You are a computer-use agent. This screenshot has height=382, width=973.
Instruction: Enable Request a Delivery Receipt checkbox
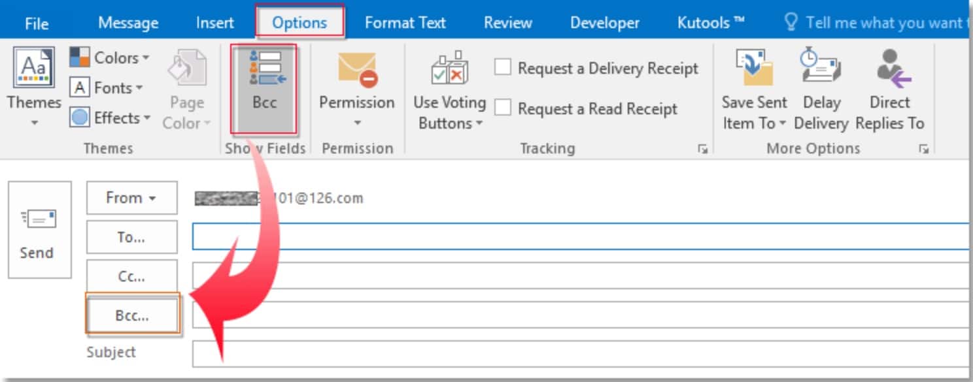click(503, 67)
